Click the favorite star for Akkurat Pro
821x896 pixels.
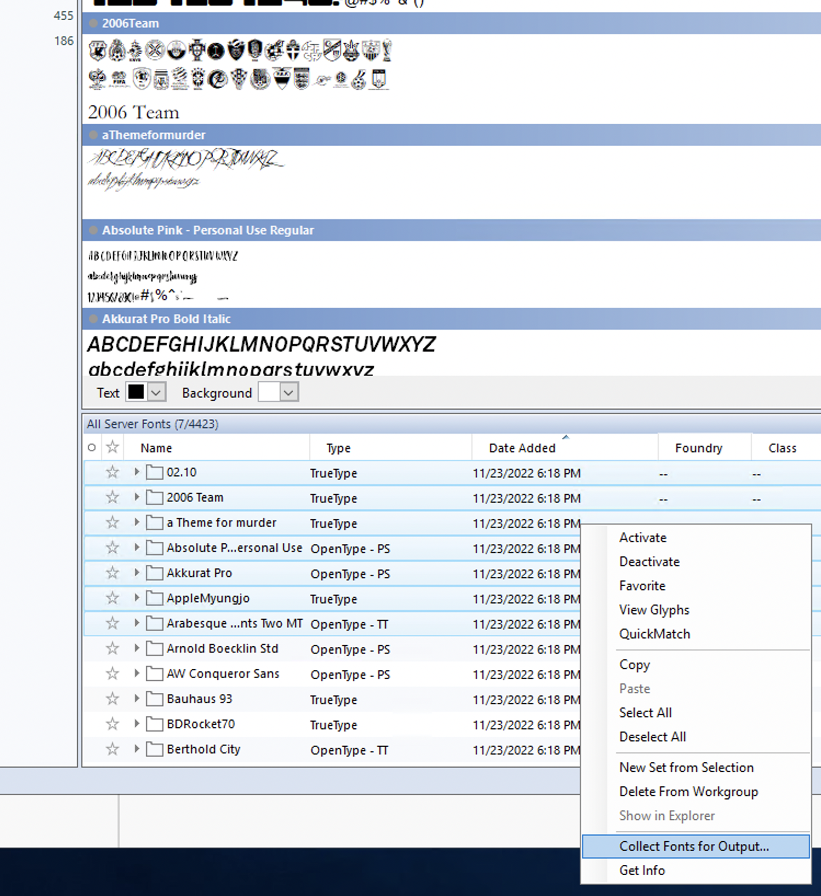[112, 573]
